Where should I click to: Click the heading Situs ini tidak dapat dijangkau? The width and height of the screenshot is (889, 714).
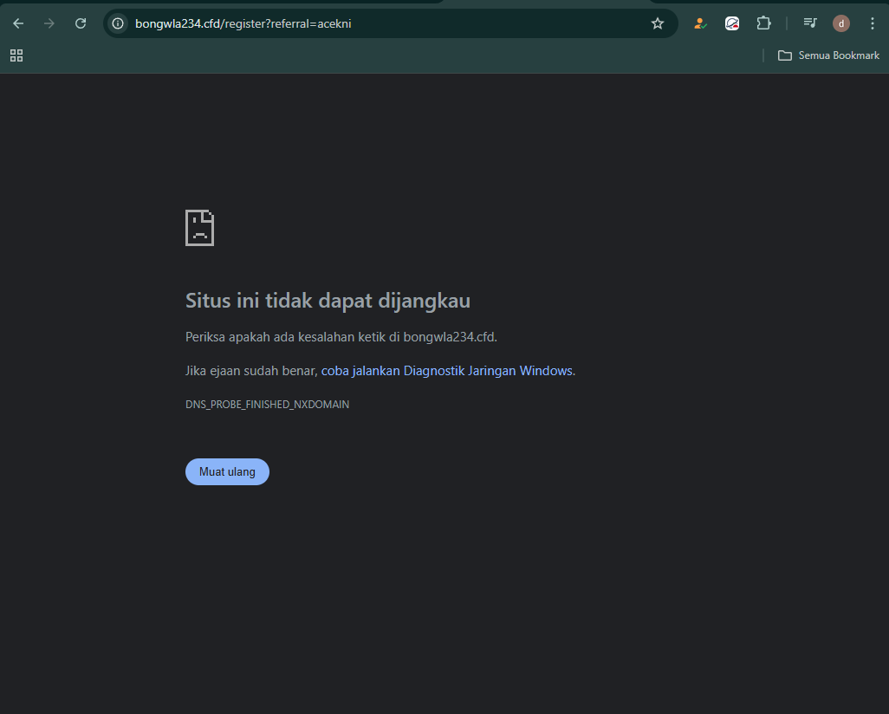coord(328,301)
